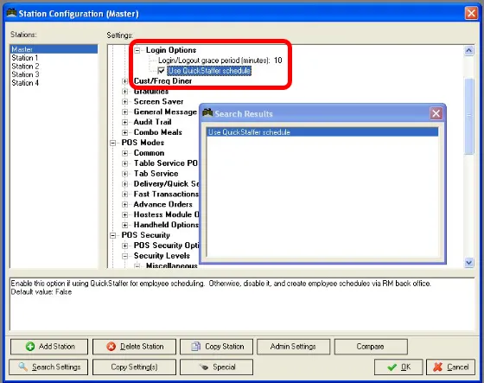Viewport: 484px width, 383px height.
Task: Click the settings scrollbar up arrow
Action: [468, 50]
